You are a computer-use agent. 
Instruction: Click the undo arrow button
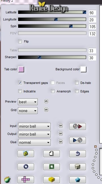(78, 154)
